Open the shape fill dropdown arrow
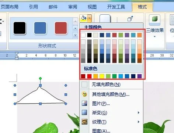 [90, 18]
